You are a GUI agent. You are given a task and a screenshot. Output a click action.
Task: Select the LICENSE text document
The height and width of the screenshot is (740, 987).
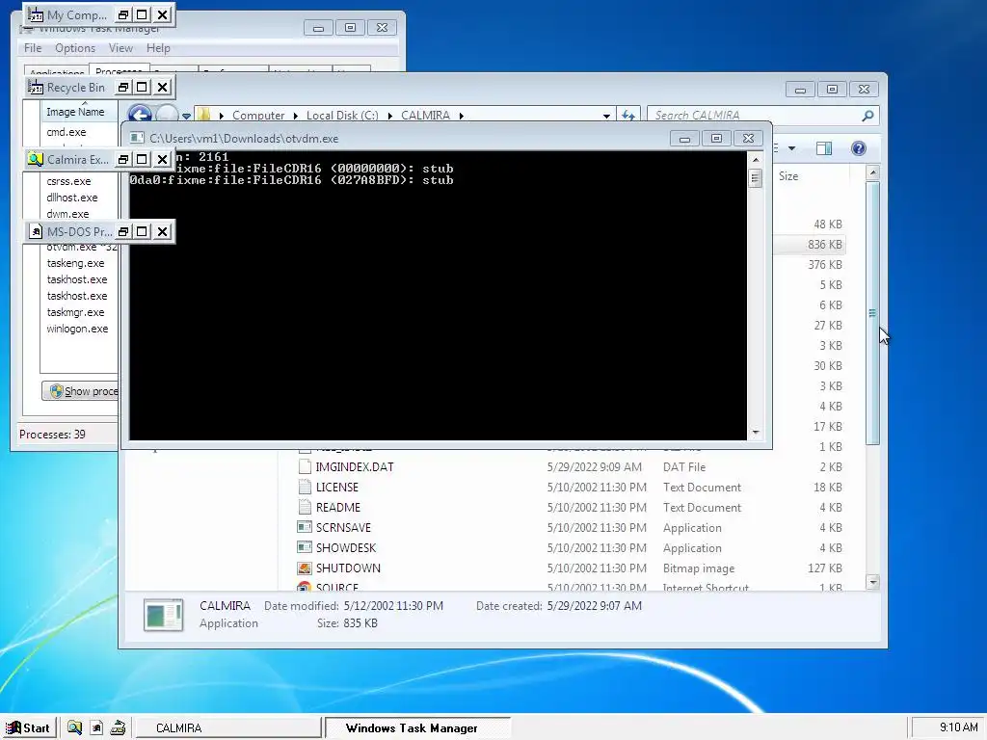pyautogui.click(x=336, y=487)
